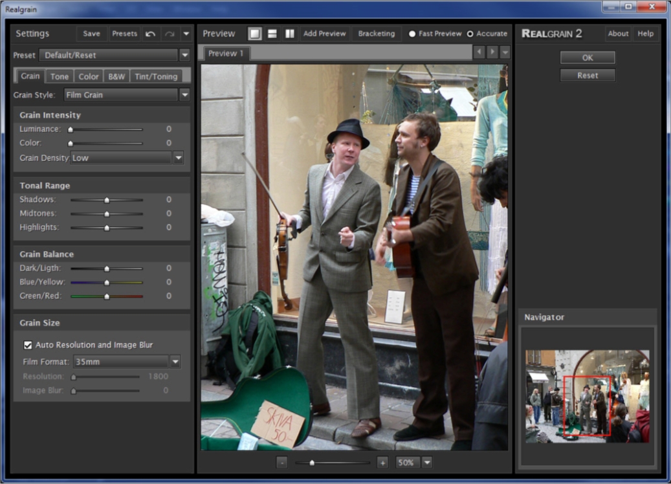
Task: Select single preview layout icon
Action: [x=255, y=34]
